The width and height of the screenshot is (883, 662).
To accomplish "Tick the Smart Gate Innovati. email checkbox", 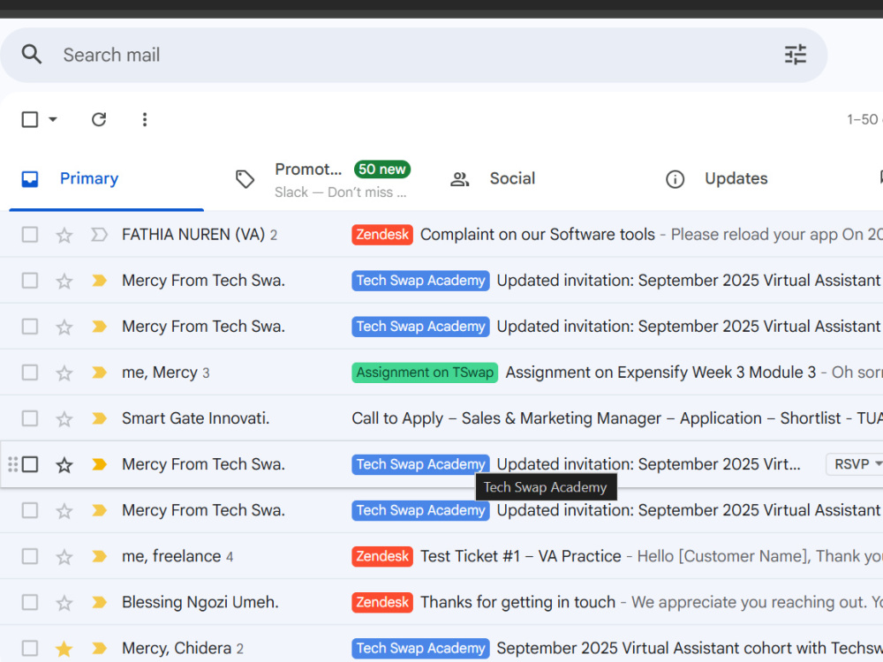I will 30,418.
